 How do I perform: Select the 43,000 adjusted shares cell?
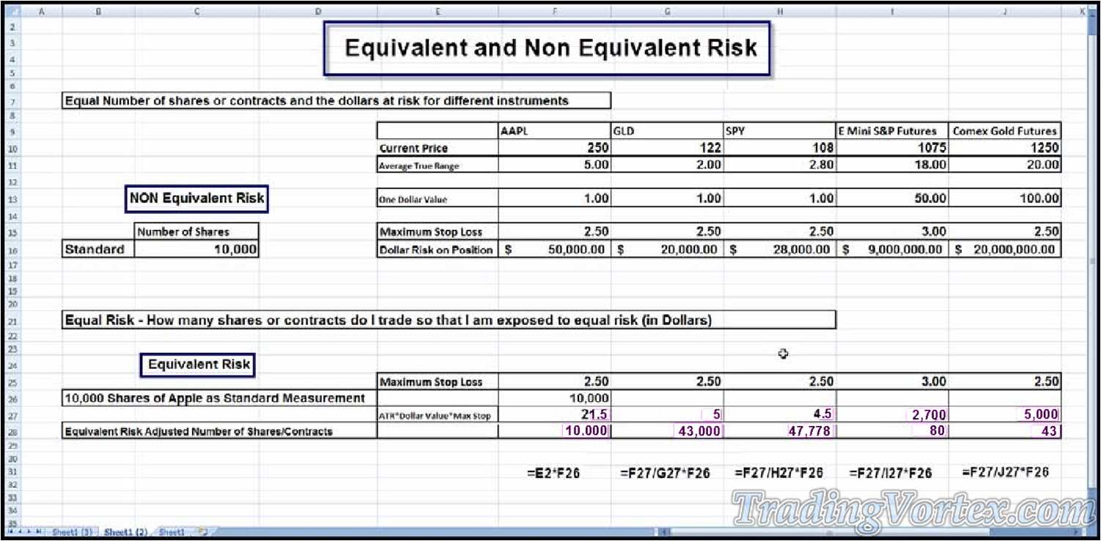[666, 431]
